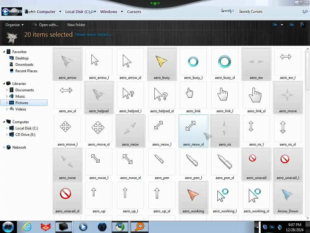This screenshot has height=233, width=310.
Task: Select the aero_ew_xl cursor file
Action: tap(68, 97)
